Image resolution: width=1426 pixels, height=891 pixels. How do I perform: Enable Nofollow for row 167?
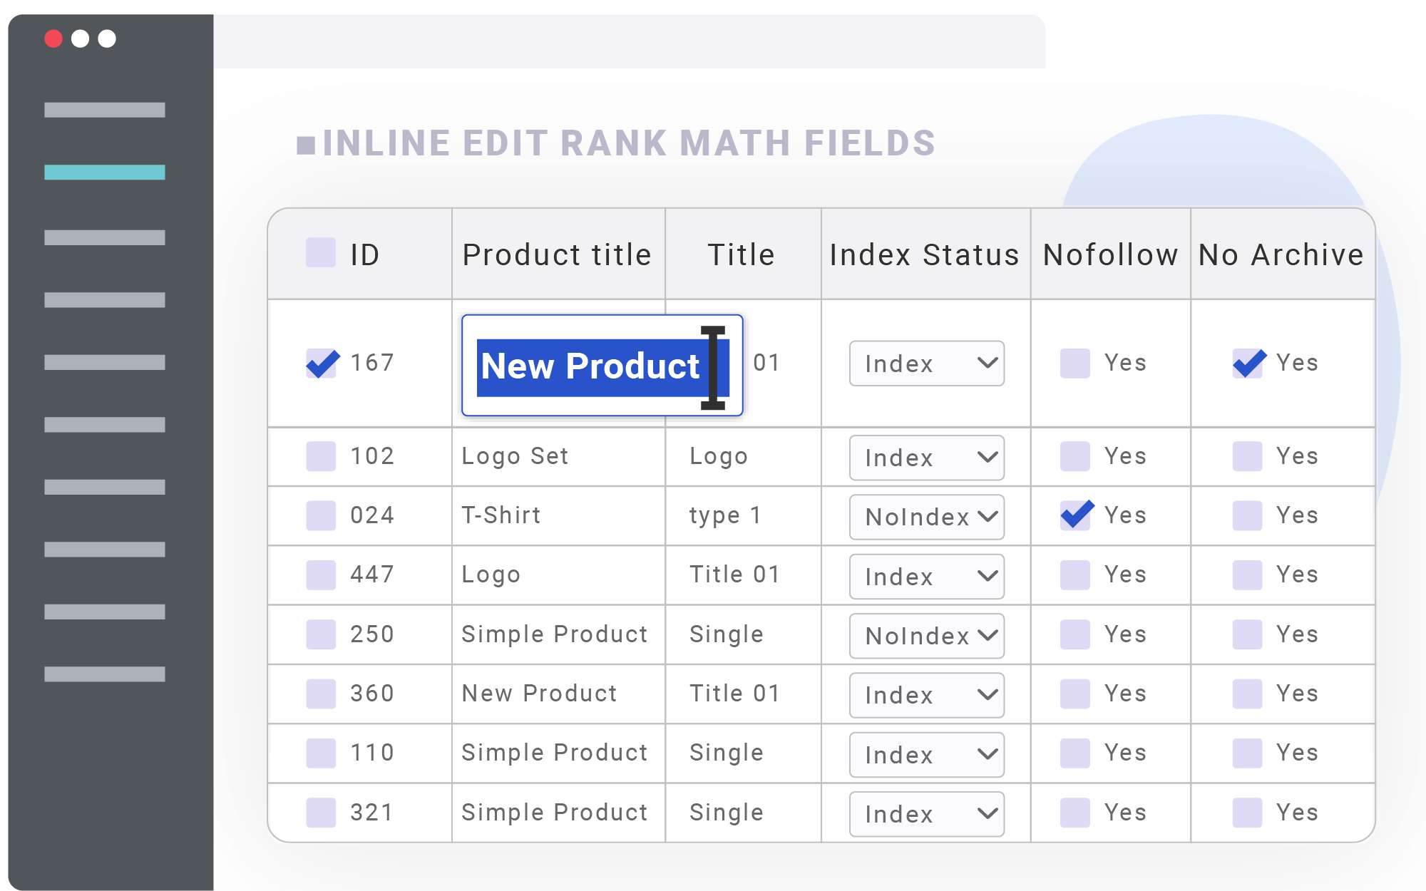click(1075, 364)
